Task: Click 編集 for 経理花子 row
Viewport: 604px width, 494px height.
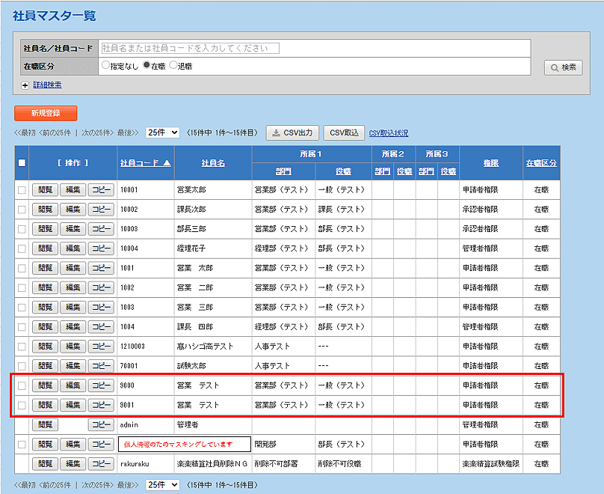Action: (x=73, y=248)
